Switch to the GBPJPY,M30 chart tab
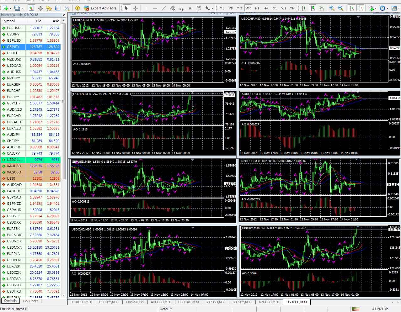The image size is (401, 312). [242, 302]
